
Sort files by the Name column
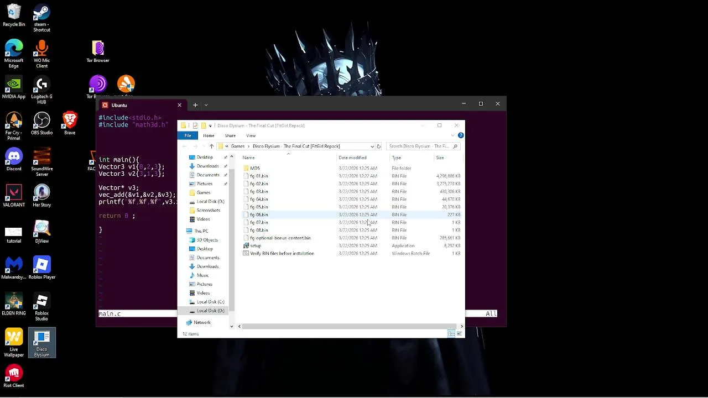pos(288,158)
